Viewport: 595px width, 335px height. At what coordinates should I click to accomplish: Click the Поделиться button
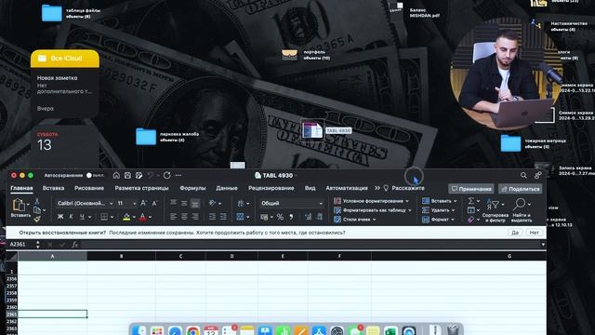click(x=521, y=189)
